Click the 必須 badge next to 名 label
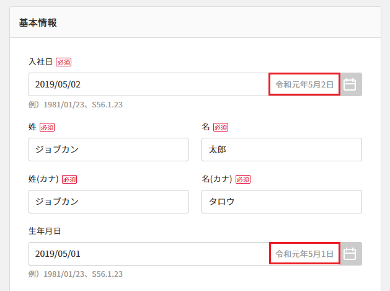The image size is (390, 291). coord(221,127)
